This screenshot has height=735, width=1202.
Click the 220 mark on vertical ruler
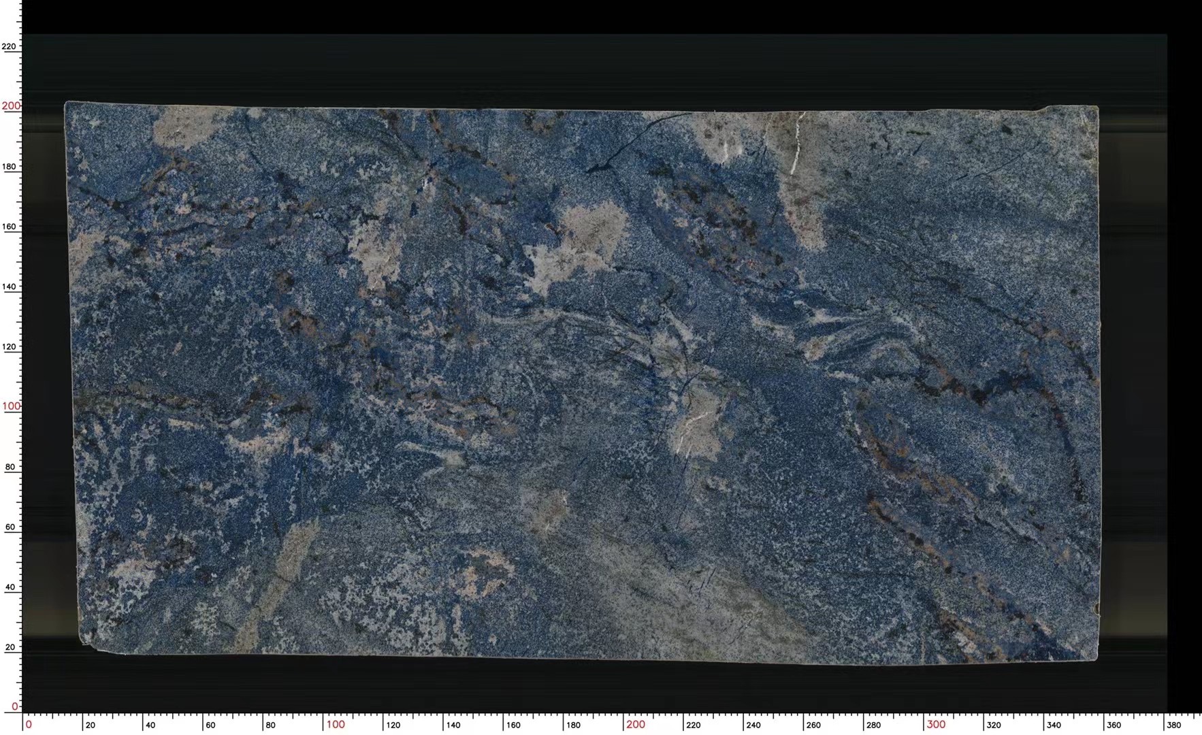click(x=9, y=47)
